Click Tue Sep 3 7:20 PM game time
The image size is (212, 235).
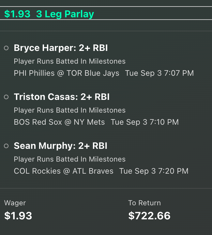(x=154, y=171)
